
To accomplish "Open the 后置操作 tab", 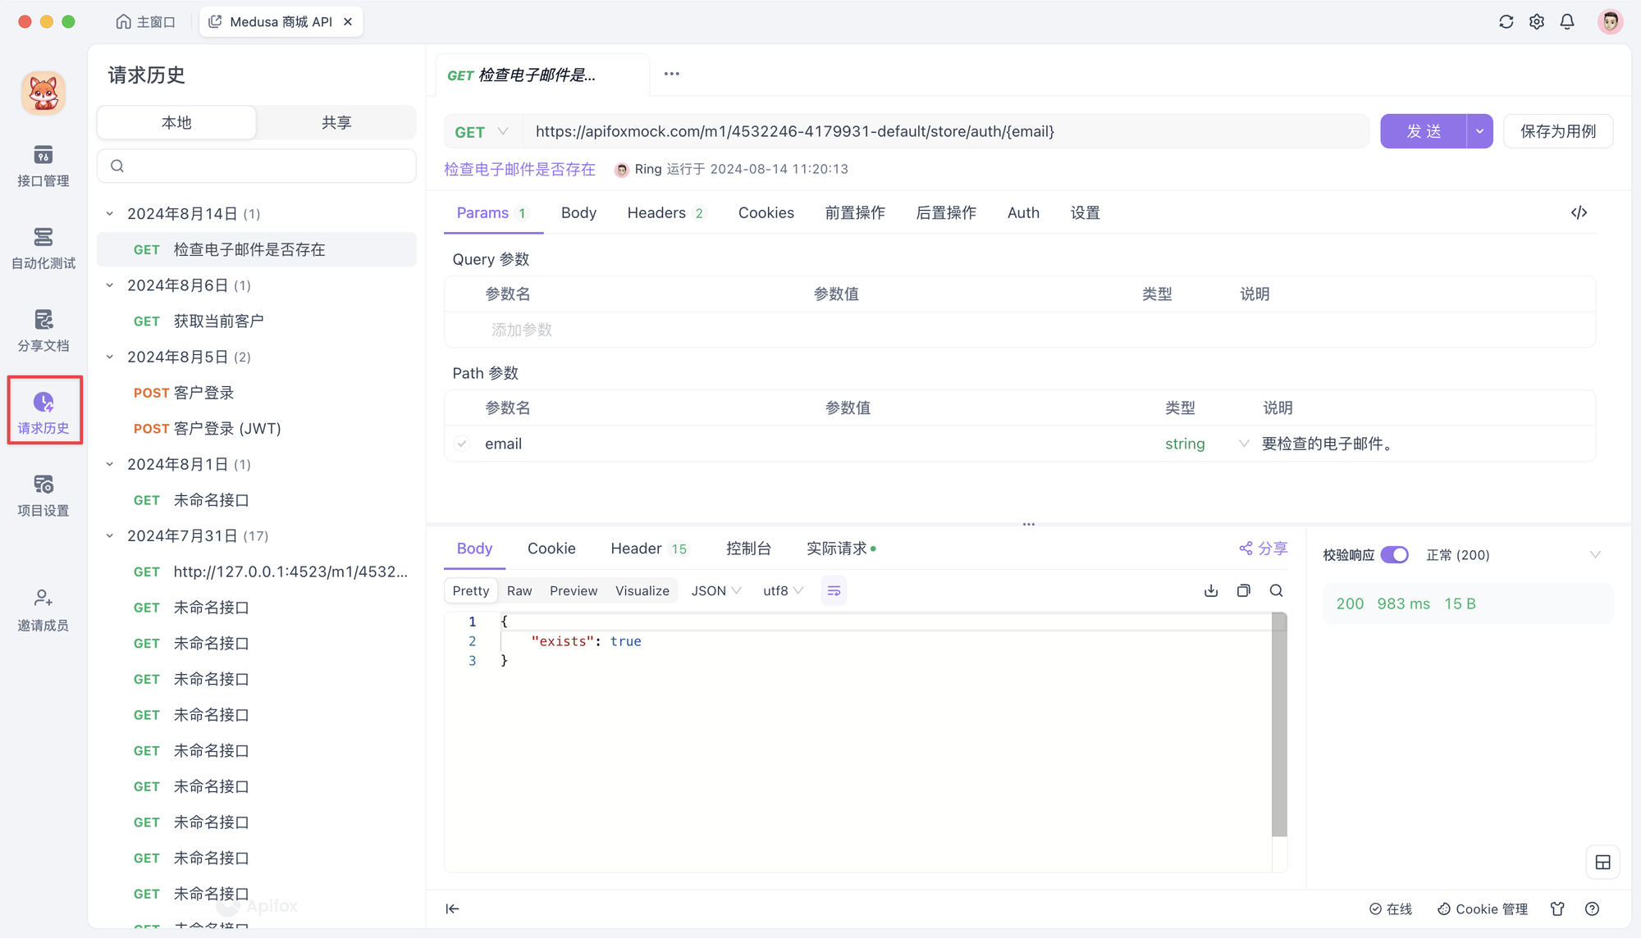I will point(945,213).
